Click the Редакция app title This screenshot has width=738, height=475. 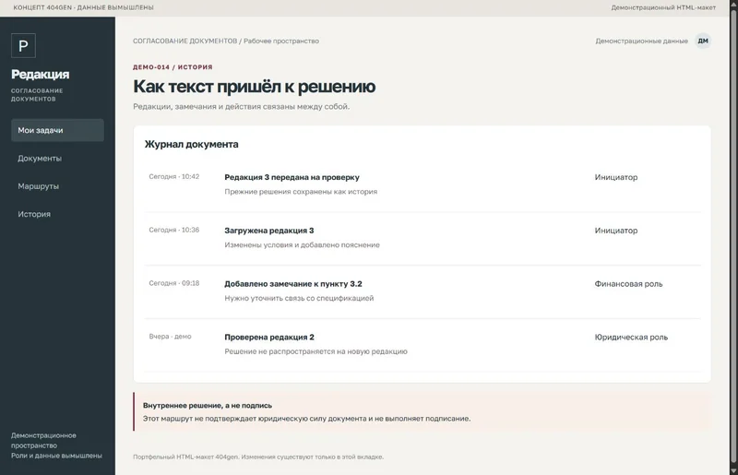tap(40, 75)
